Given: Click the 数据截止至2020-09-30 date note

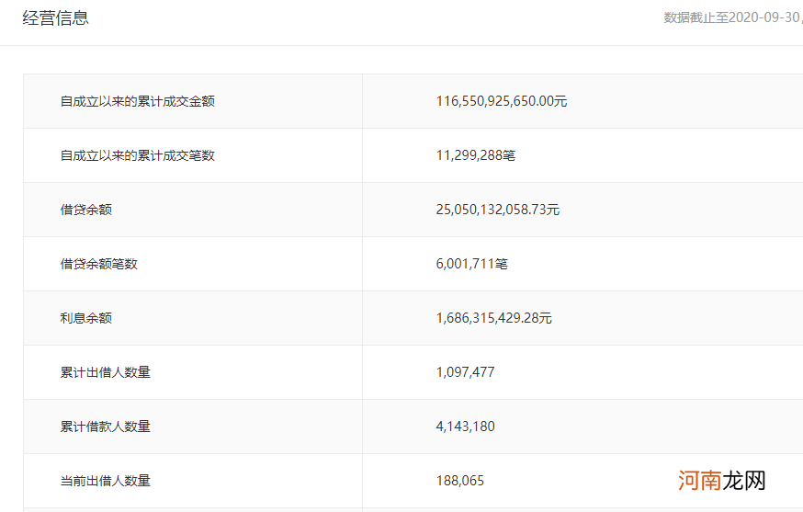Looking at the screenshot, I should (x=732, y=18).
